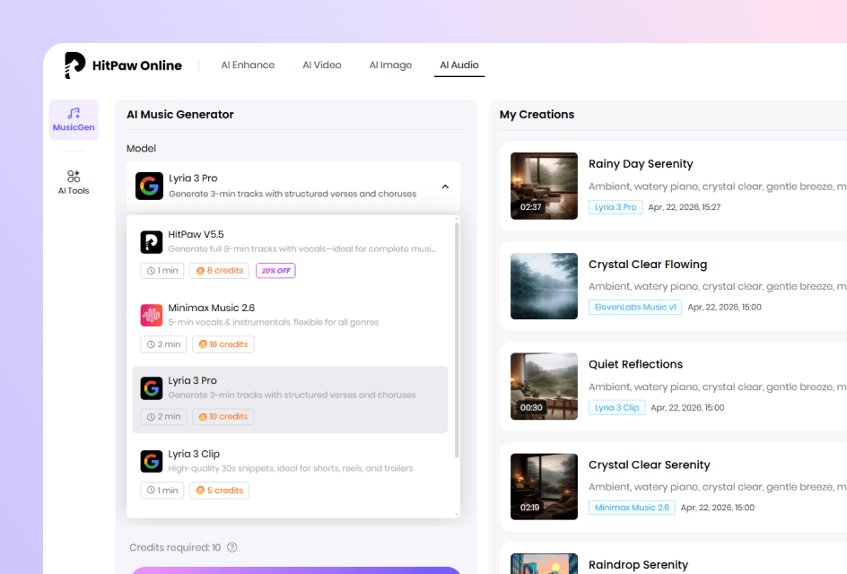Click the coin icon on the 18 credits tag
This screenshot has width=847, height=574.
203,344
